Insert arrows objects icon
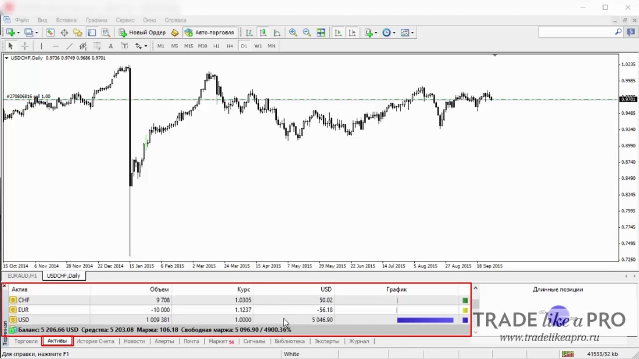Viewport: 639px width, 359px height. click(x=139, y=46)
